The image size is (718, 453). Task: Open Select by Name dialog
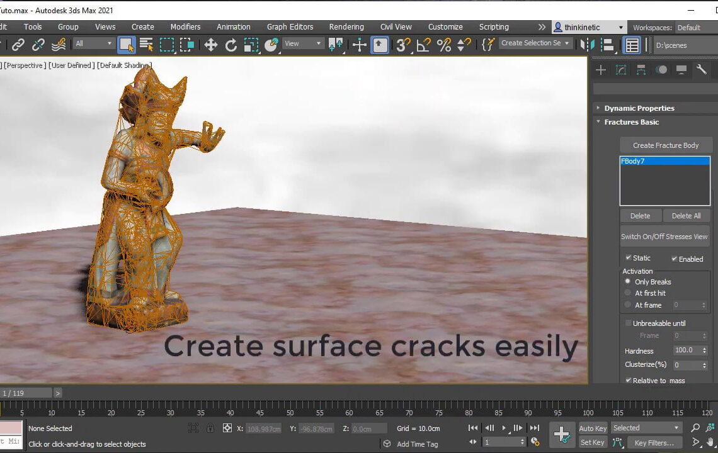[146, 44]
